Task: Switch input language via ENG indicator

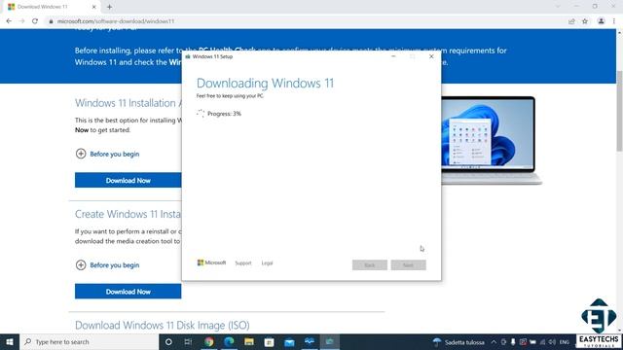Action: (x=565, y=341)
